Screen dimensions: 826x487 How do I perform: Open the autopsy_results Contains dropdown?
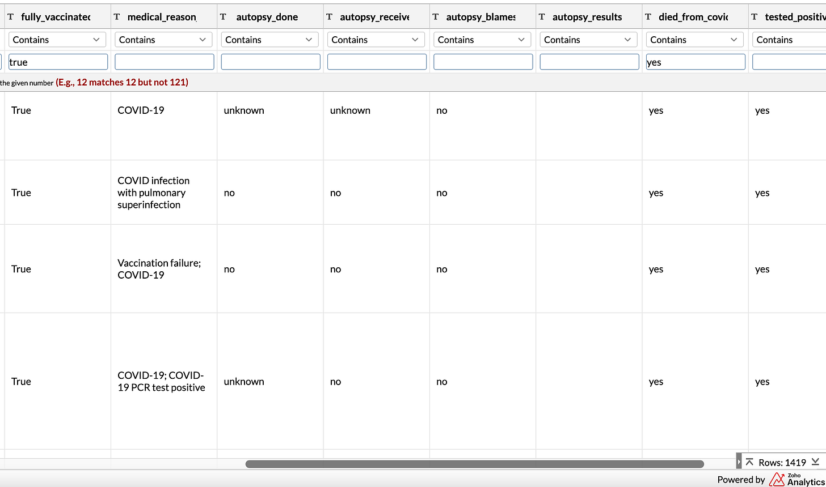pos(588,40)
